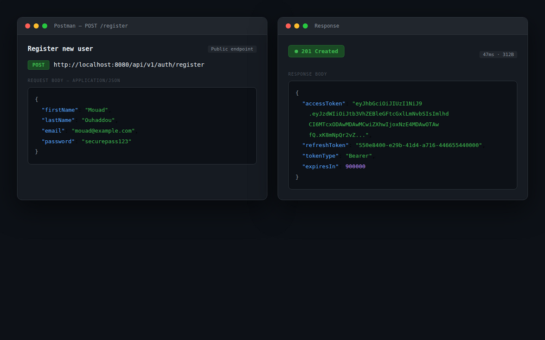Click the RESPONSE BODY label
545x340 pixels.
(307, 74)
